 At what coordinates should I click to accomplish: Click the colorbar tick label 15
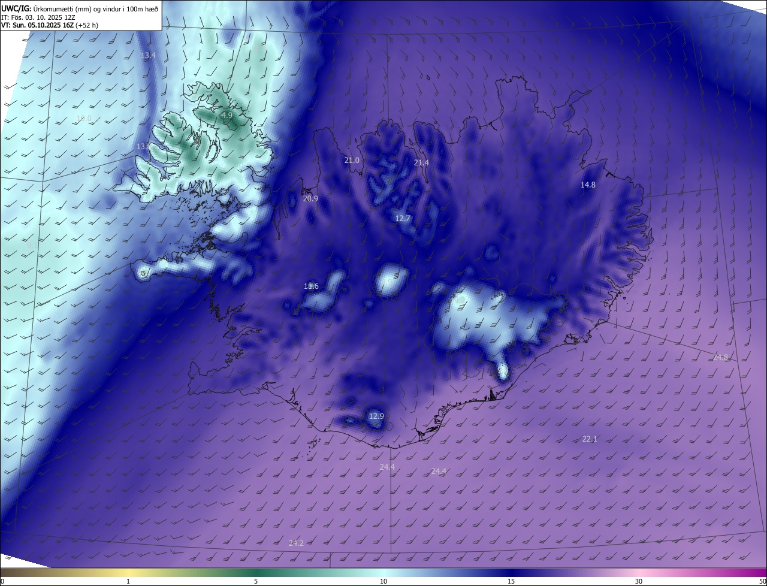pos(511,582)
